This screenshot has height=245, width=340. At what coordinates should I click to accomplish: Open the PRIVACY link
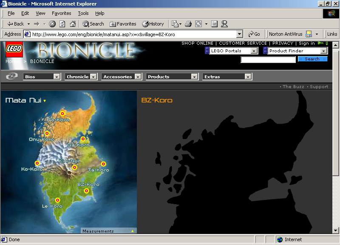point(283,43)
